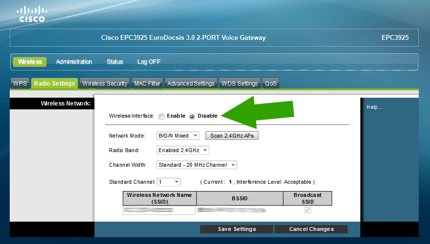Switch to the Advanced Settings tab
The width and height of the screenshot is (430, 244).
tap(191, 83)
